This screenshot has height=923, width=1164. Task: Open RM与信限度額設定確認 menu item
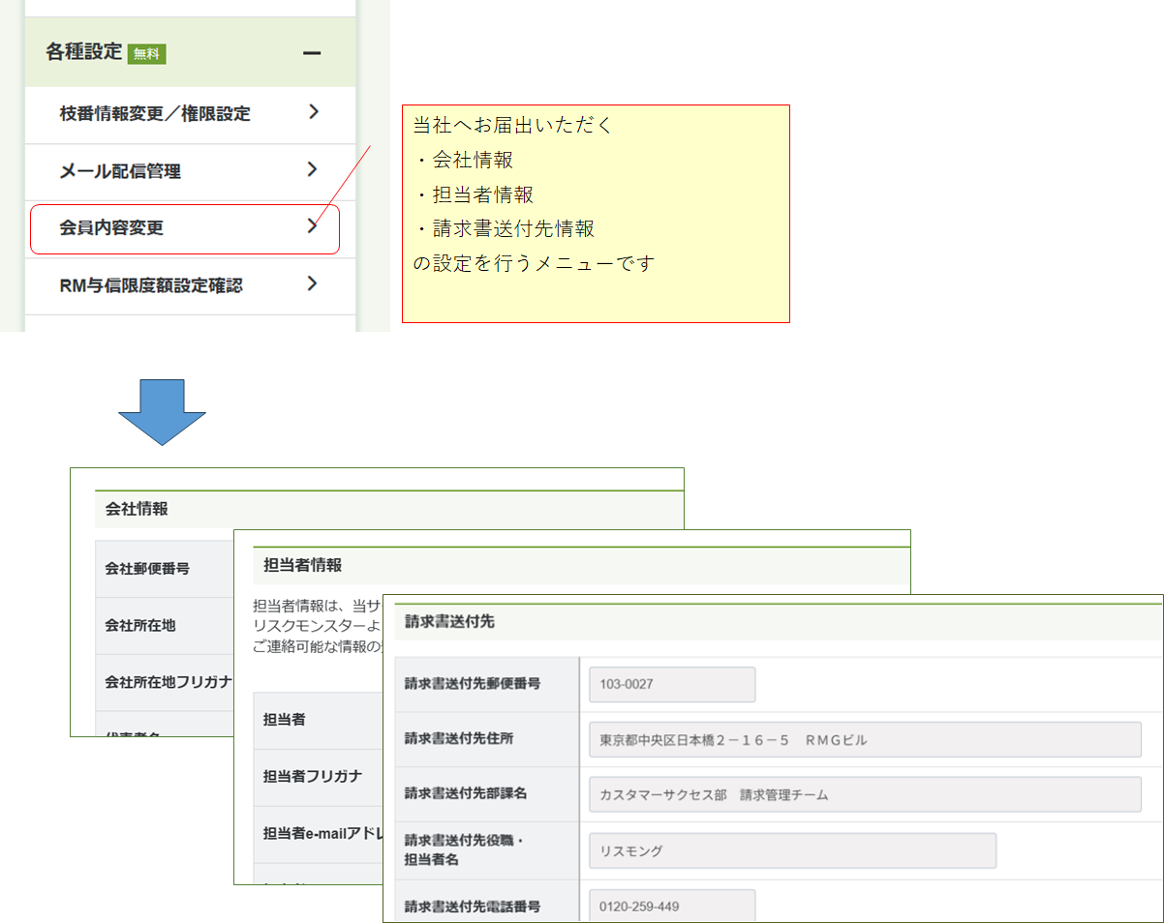click(150, 285)
